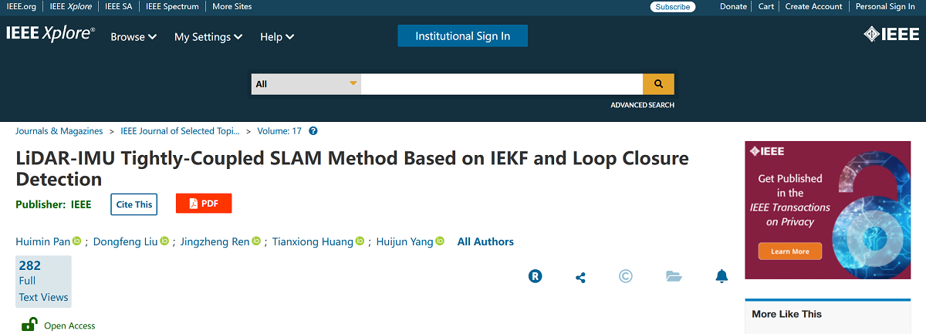Open the references R icon
This screenshot has height=334, width=926.
pyautogui.click(x=535, y=276)
